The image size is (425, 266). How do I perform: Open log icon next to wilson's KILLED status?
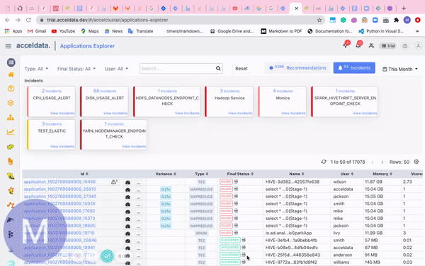[236, 182]
